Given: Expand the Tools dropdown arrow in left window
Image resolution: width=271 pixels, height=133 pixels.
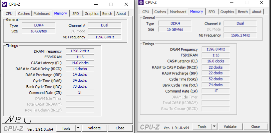Looking at the screenshot, I should click(x=78, y=128).
